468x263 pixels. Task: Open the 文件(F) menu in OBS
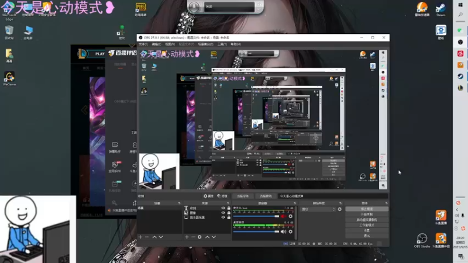click(143, 44)
